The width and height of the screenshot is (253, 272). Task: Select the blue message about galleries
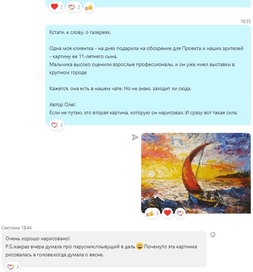148,75
